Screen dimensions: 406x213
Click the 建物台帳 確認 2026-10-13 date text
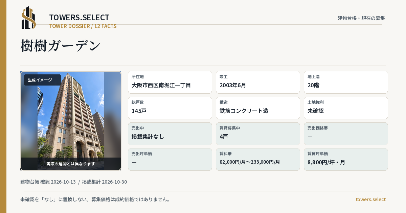48,182
